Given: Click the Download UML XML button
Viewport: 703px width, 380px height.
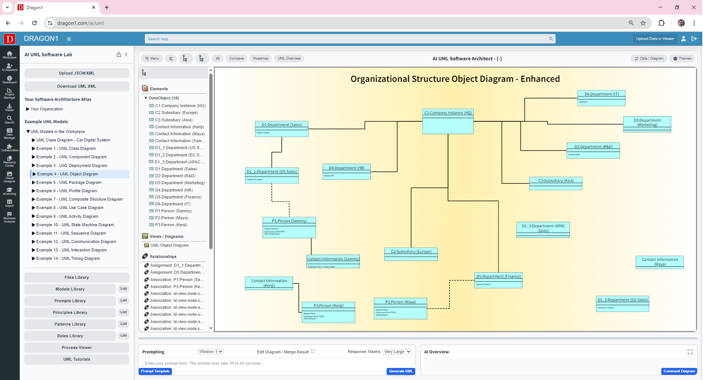Looking at the screenshot, I should click(76, 86).
